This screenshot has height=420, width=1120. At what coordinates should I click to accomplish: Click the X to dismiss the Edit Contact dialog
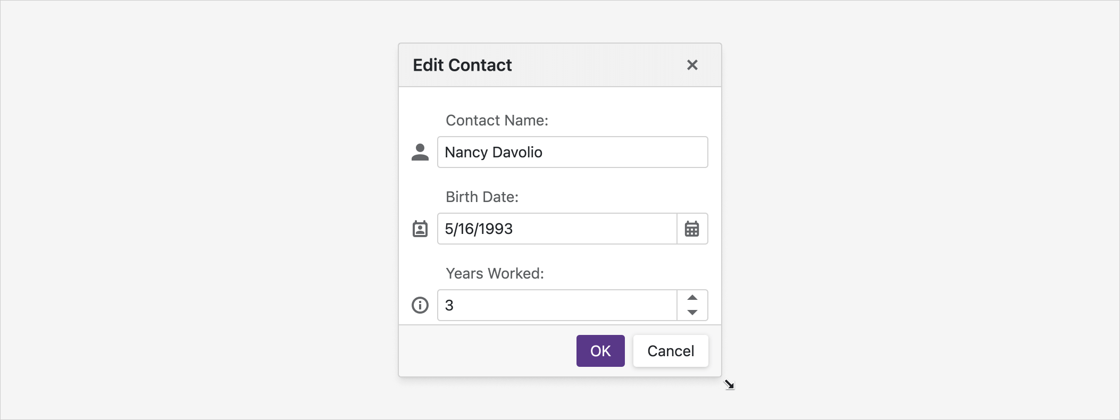coord(692,65)
